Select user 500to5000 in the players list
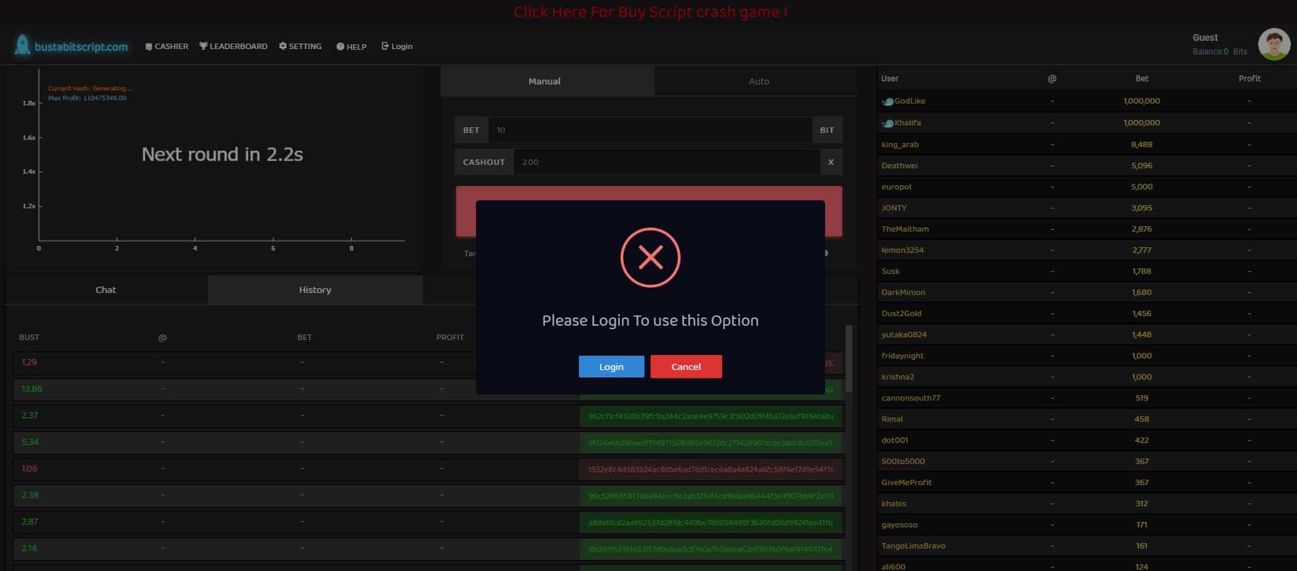This screenshot has width=1297, height=571. 903,461
